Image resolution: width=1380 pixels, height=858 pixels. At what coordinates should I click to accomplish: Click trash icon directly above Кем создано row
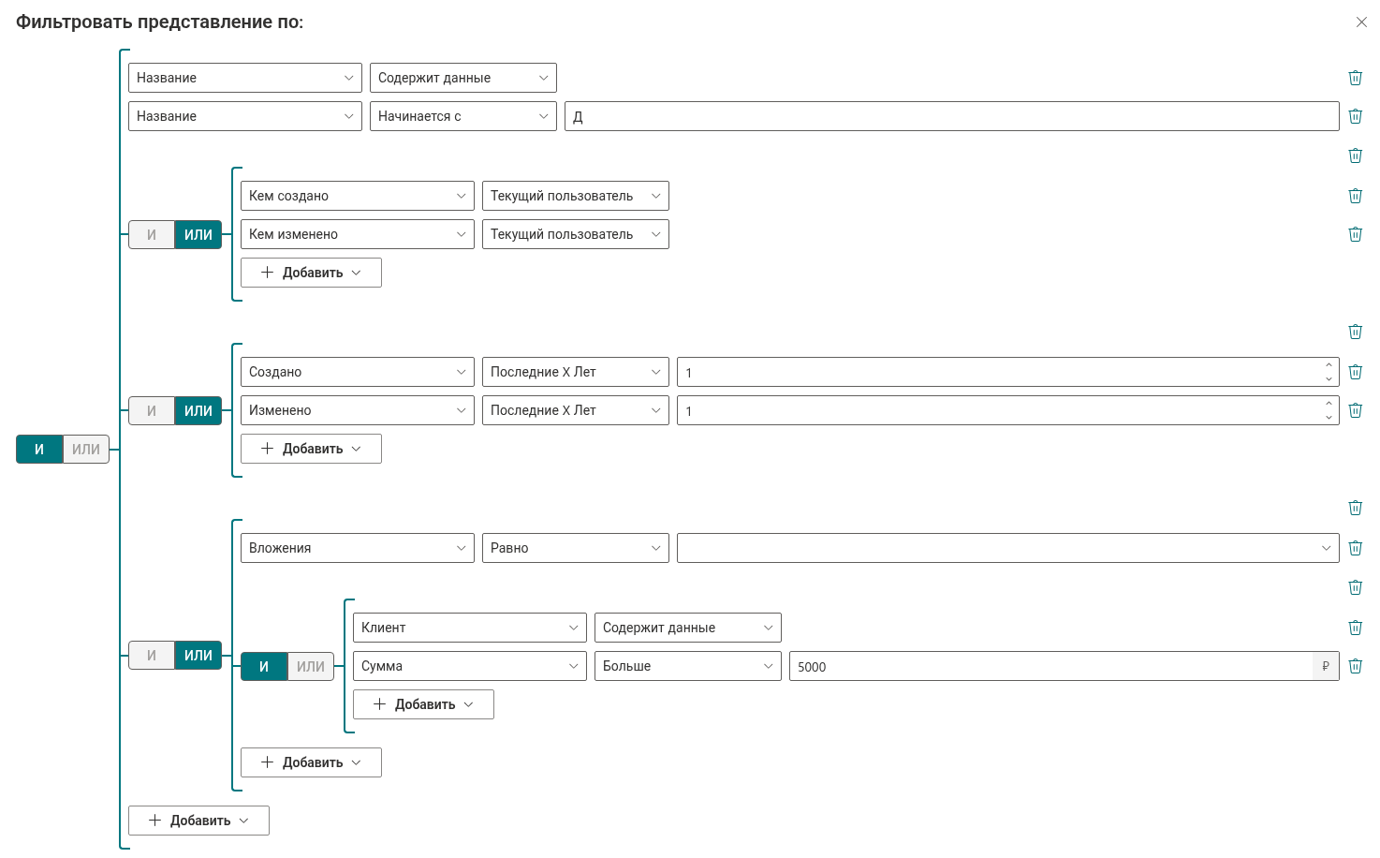[1355, 155]
